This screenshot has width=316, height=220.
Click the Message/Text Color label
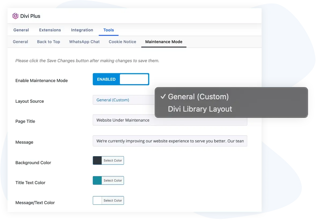pyautogui.click(x=35, y=203)
